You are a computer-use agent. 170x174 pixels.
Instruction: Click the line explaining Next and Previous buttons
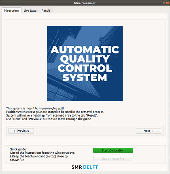[49, 119]
